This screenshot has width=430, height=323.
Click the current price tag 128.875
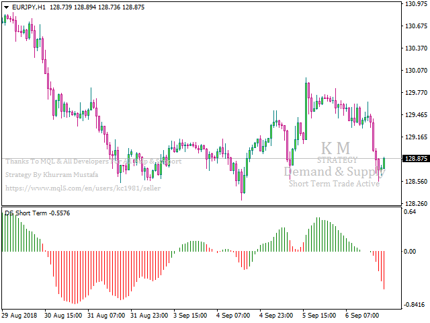click(416, 159)
